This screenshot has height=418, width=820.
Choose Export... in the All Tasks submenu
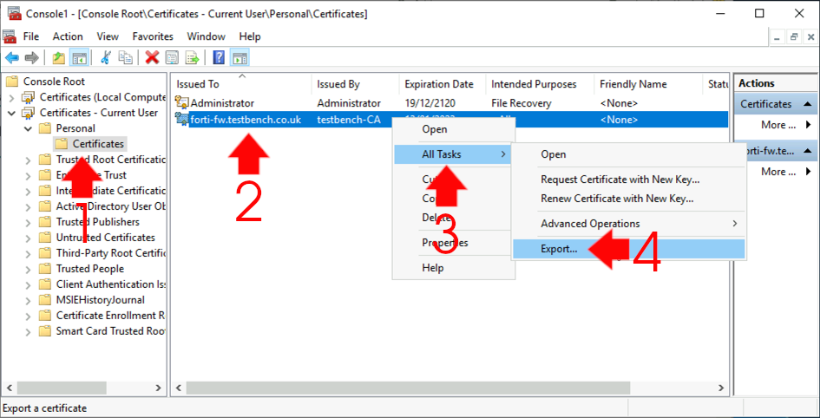click(628, 249)
